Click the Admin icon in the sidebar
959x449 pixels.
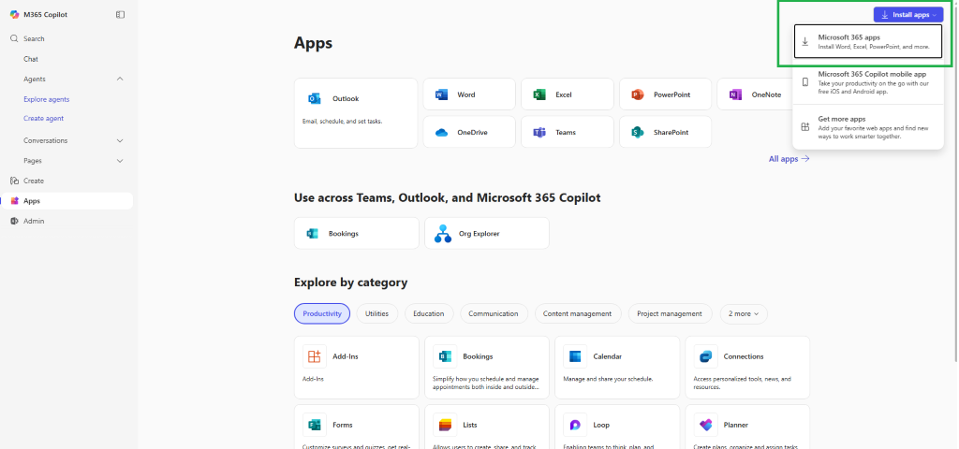click(x=14, y=221)
